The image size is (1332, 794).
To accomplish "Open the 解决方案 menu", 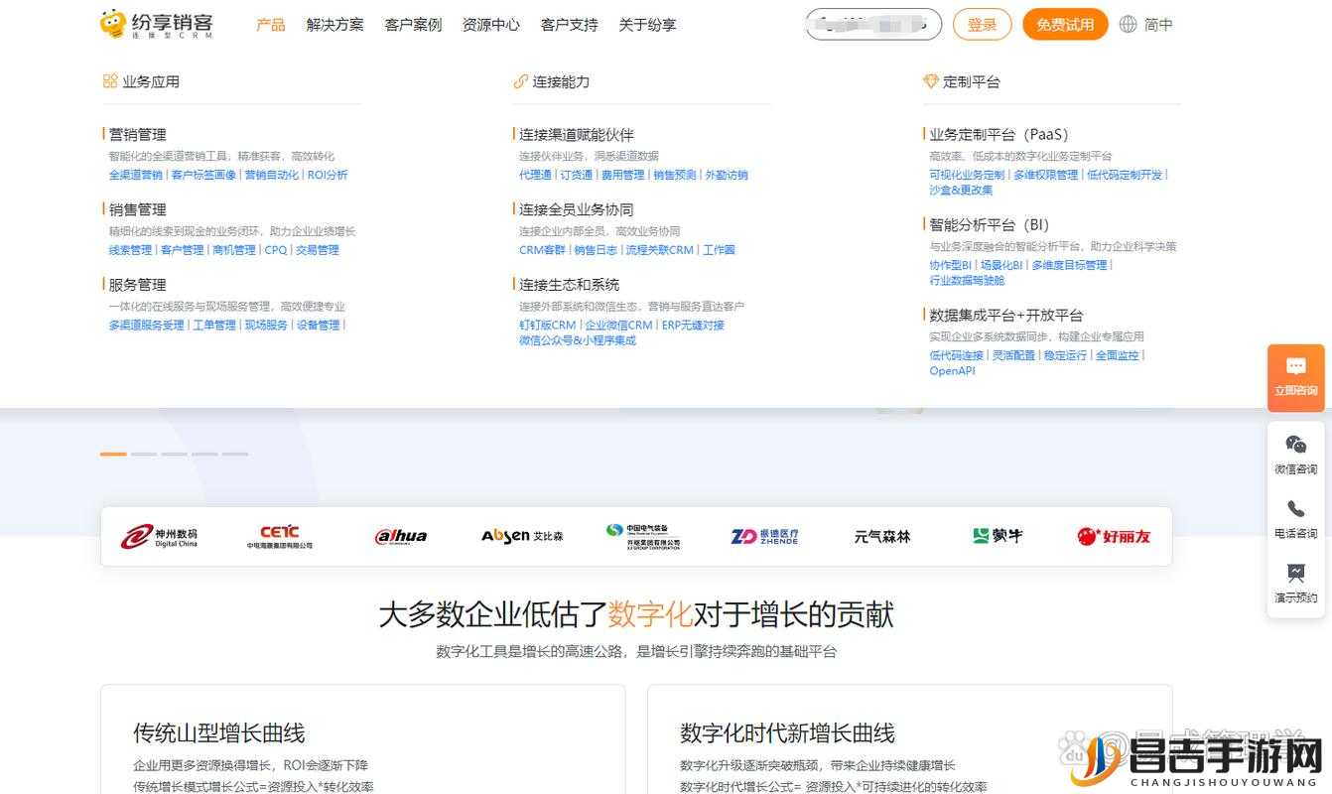I will [335, 25].
